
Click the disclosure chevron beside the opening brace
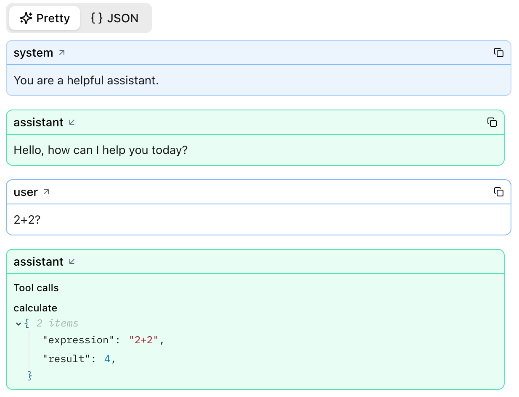tap(19, 324)
